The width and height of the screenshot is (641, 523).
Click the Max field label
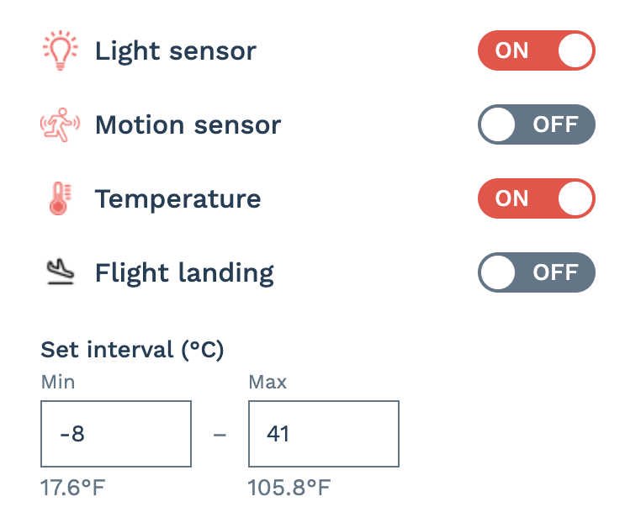pyautogui.click(x=268, y=383)
